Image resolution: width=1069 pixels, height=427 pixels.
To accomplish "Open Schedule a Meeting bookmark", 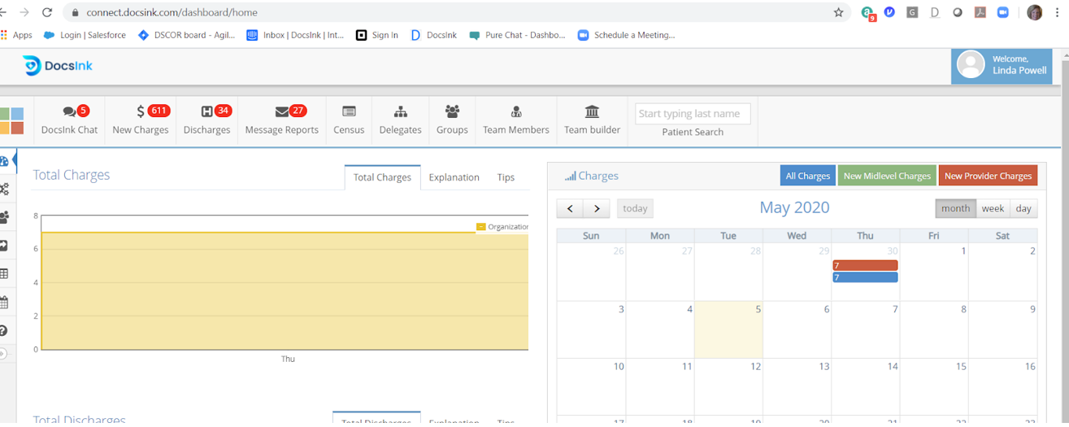I will coord(626,35).
